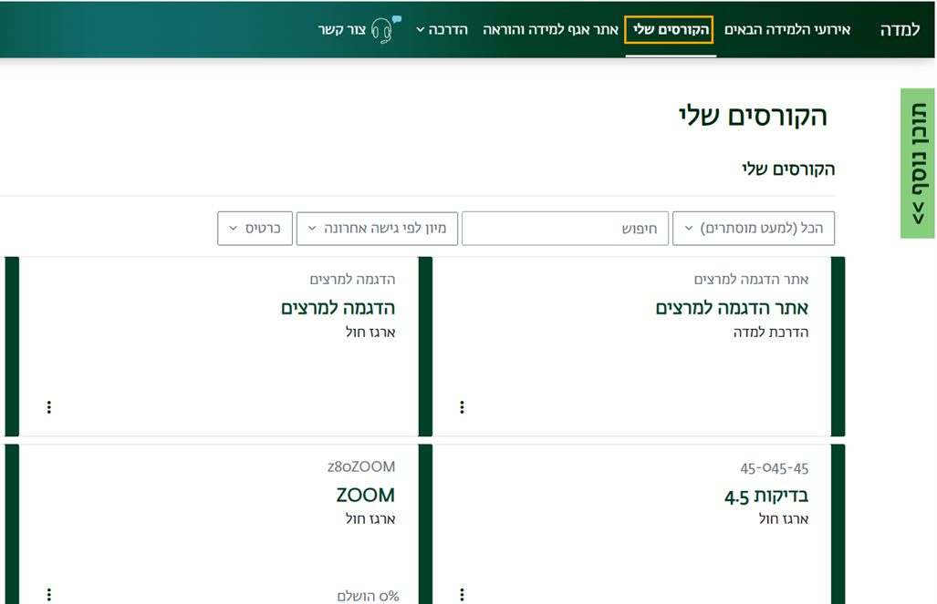Expand the הכל (למעט מוסתרים) filter dropdown

[x=753, y=229]
